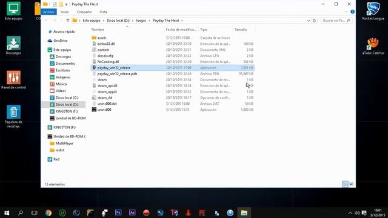388x218 pixels.
Task: Launch Photoshop from the taskbar
Action: tap(118, 213)
